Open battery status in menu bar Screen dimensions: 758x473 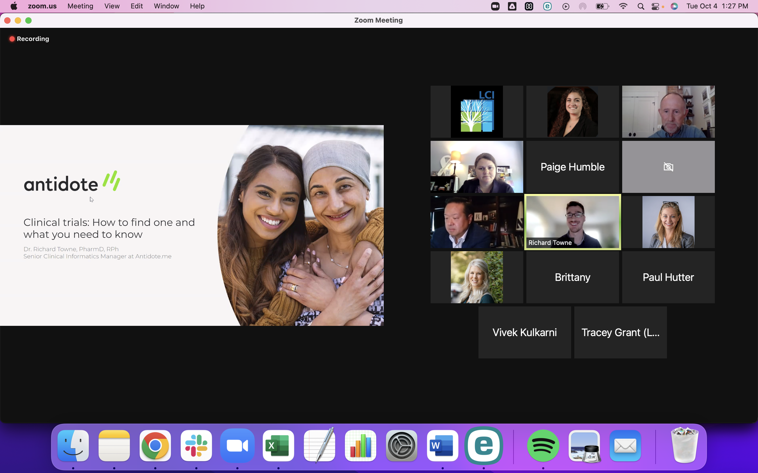pyautogui.click(x=602, y=6)
